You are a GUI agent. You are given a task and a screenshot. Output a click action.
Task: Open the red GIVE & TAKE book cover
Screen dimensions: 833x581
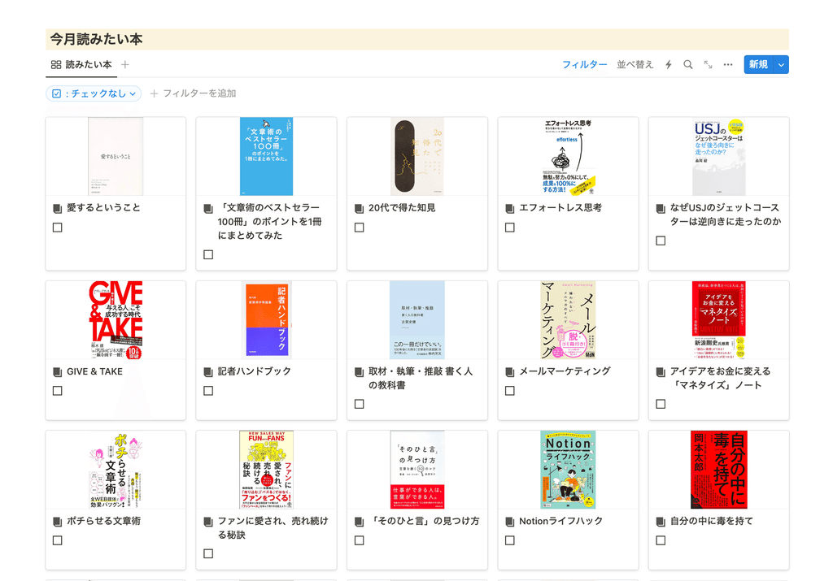(116, 320)
